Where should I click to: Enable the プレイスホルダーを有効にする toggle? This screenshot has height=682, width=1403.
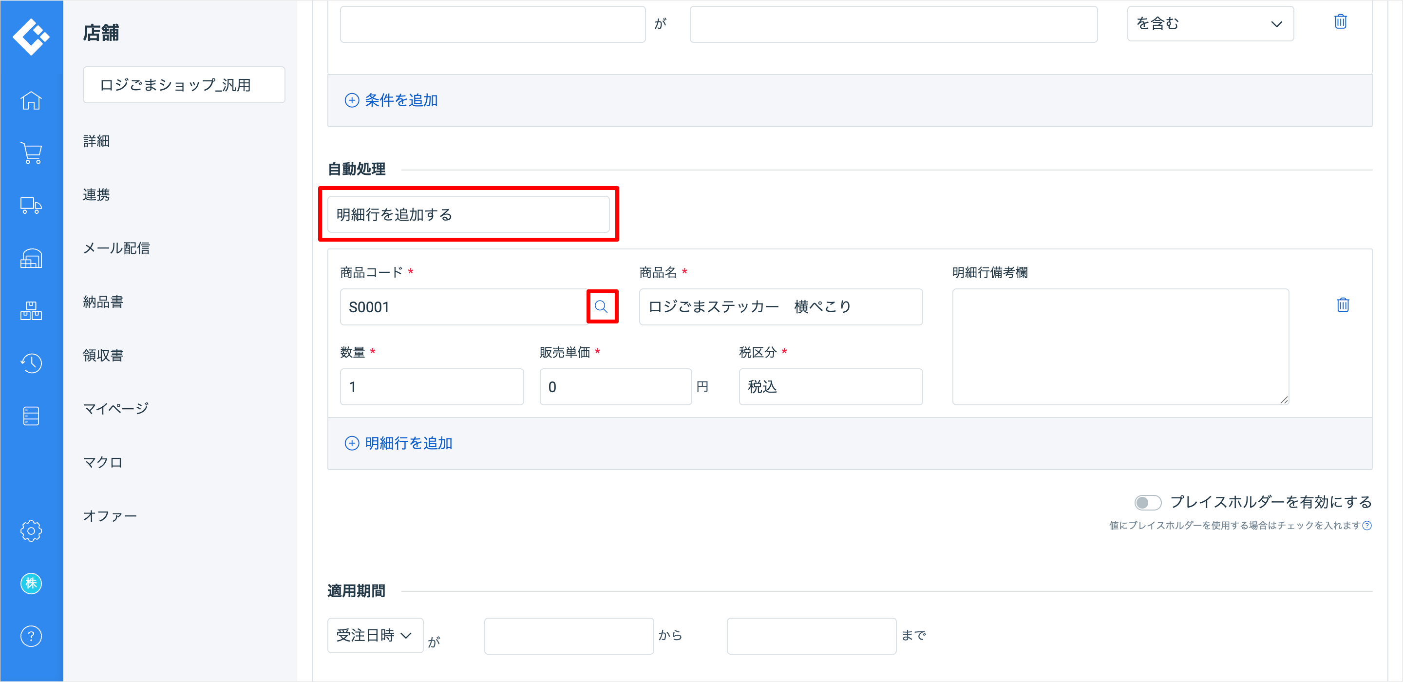pyautogui.click(x=1147, y=502)
